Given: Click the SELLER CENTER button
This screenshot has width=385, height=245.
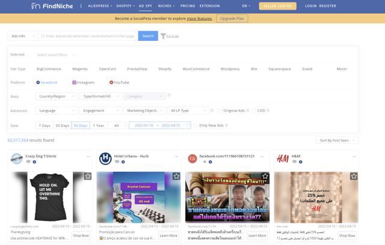Looking at the screenshot, I should 277,6.
